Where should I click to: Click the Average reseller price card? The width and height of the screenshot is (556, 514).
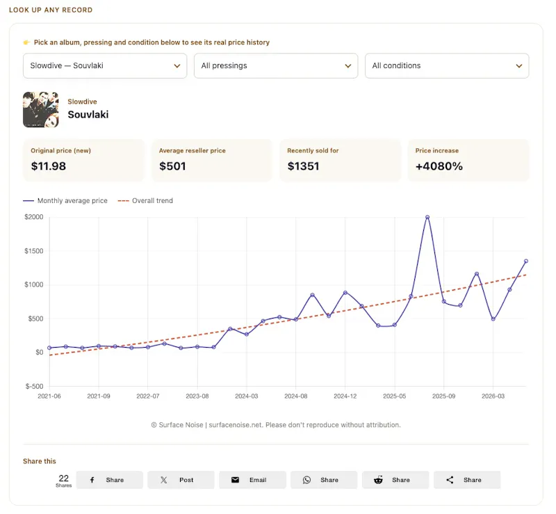(212, 161)
